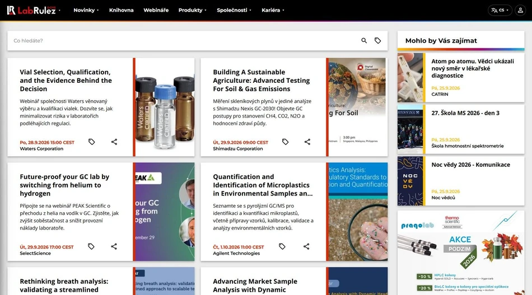Click tag icon on Microplastics card
This screenshot has height=295, width=532.
coord(282,246)
